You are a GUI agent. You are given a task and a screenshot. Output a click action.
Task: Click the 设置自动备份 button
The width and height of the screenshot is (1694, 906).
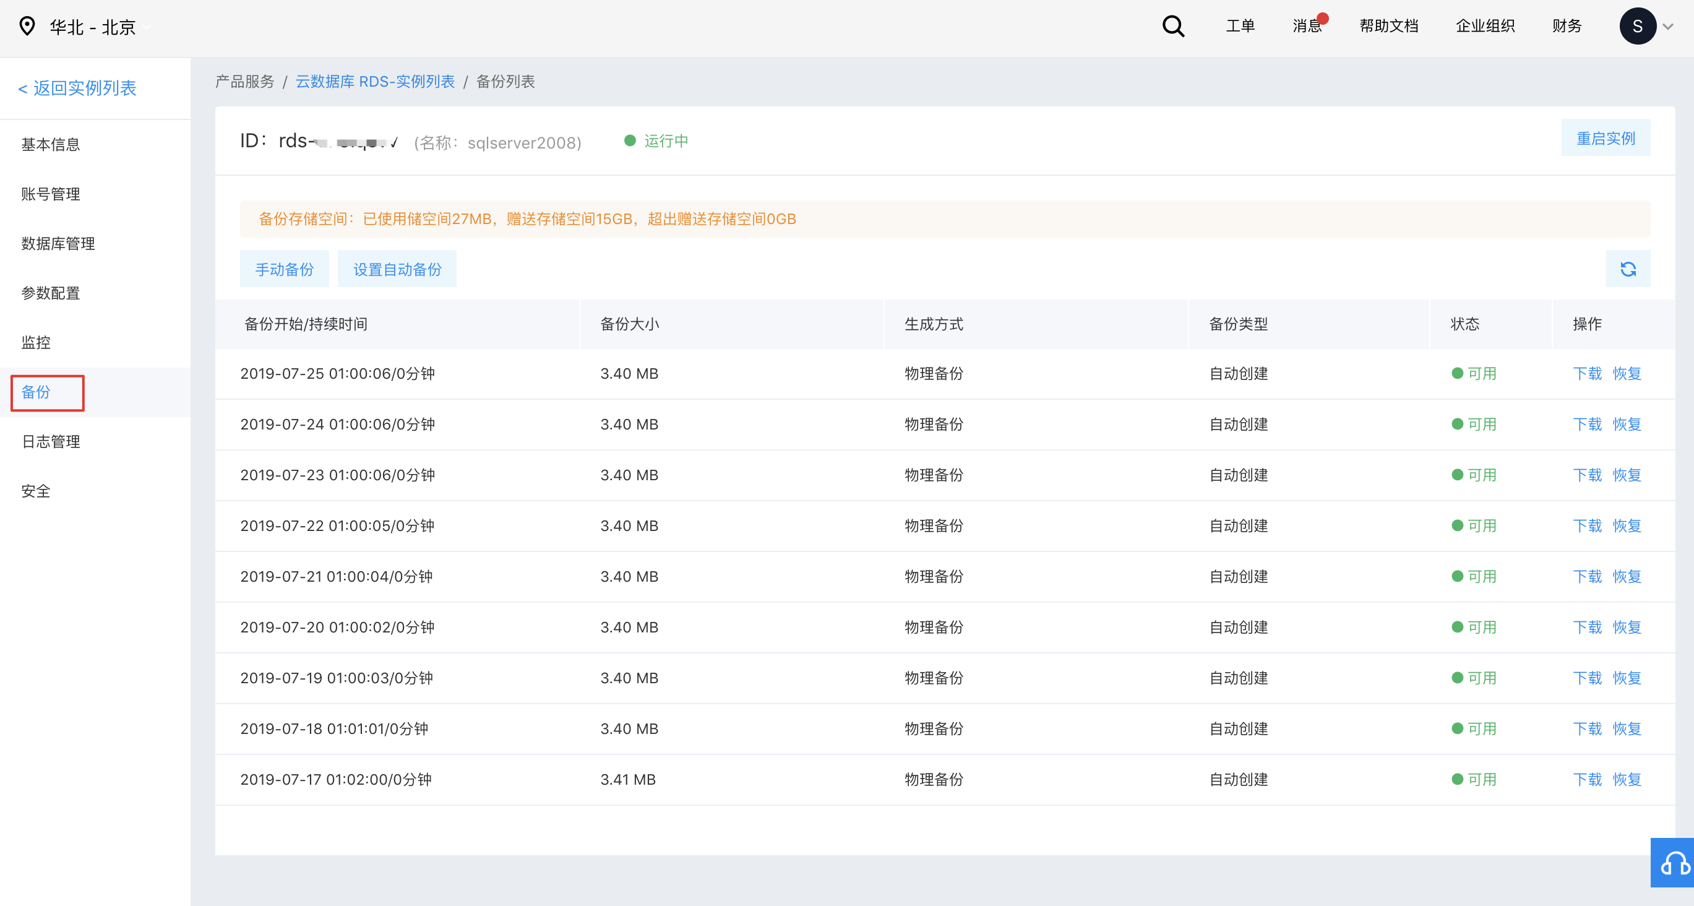[397, 269]
